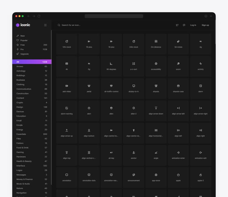Select the add-video icon
The height and width of the screenshot is (197, 228).
point(67,88)
